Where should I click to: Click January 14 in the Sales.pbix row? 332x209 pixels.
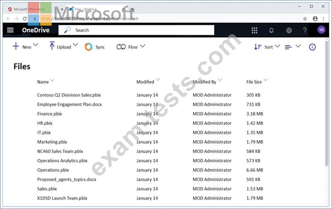147,189
